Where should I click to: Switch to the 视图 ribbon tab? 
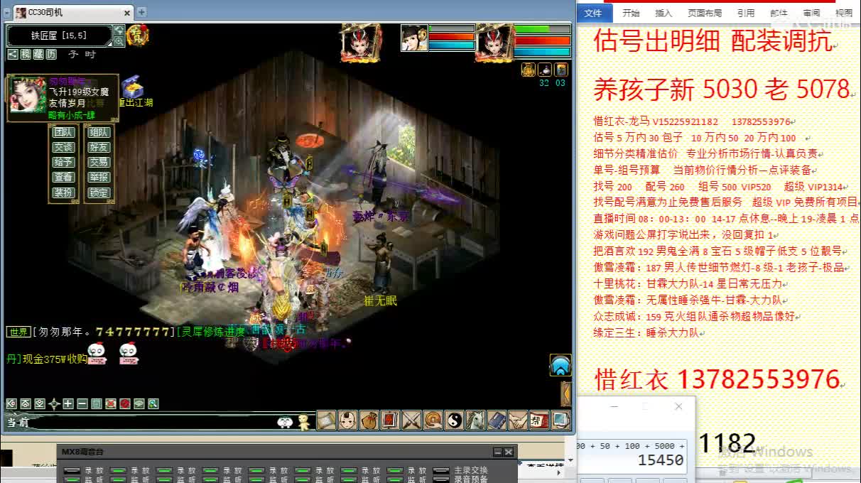click(844, 13)
